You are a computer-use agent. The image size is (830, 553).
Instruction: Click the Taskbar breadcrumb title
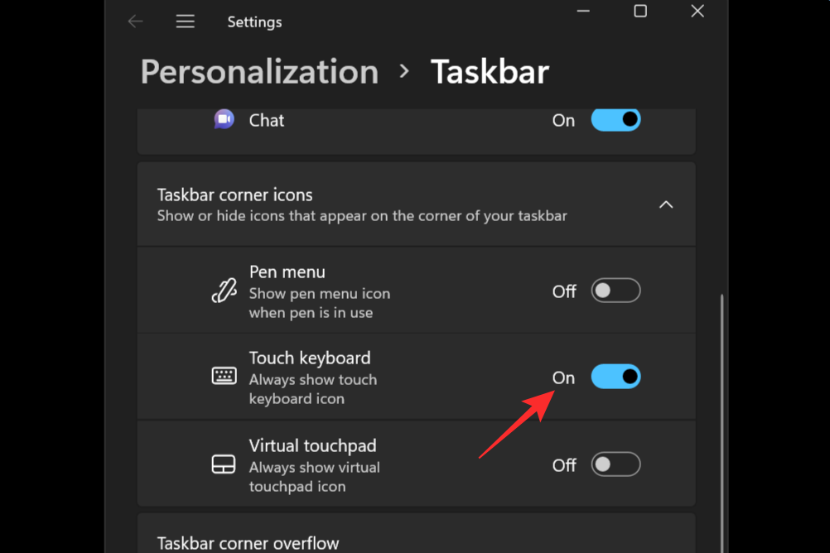point(490,72)
